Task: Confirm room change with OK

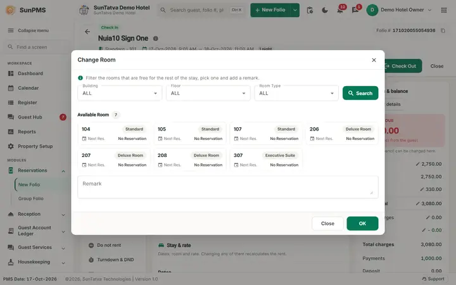Action: tap(362, 224)
